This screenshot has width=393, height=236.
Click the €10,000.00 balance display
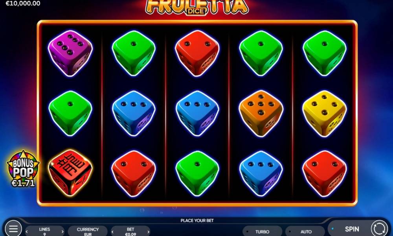[x=23, y=3]
